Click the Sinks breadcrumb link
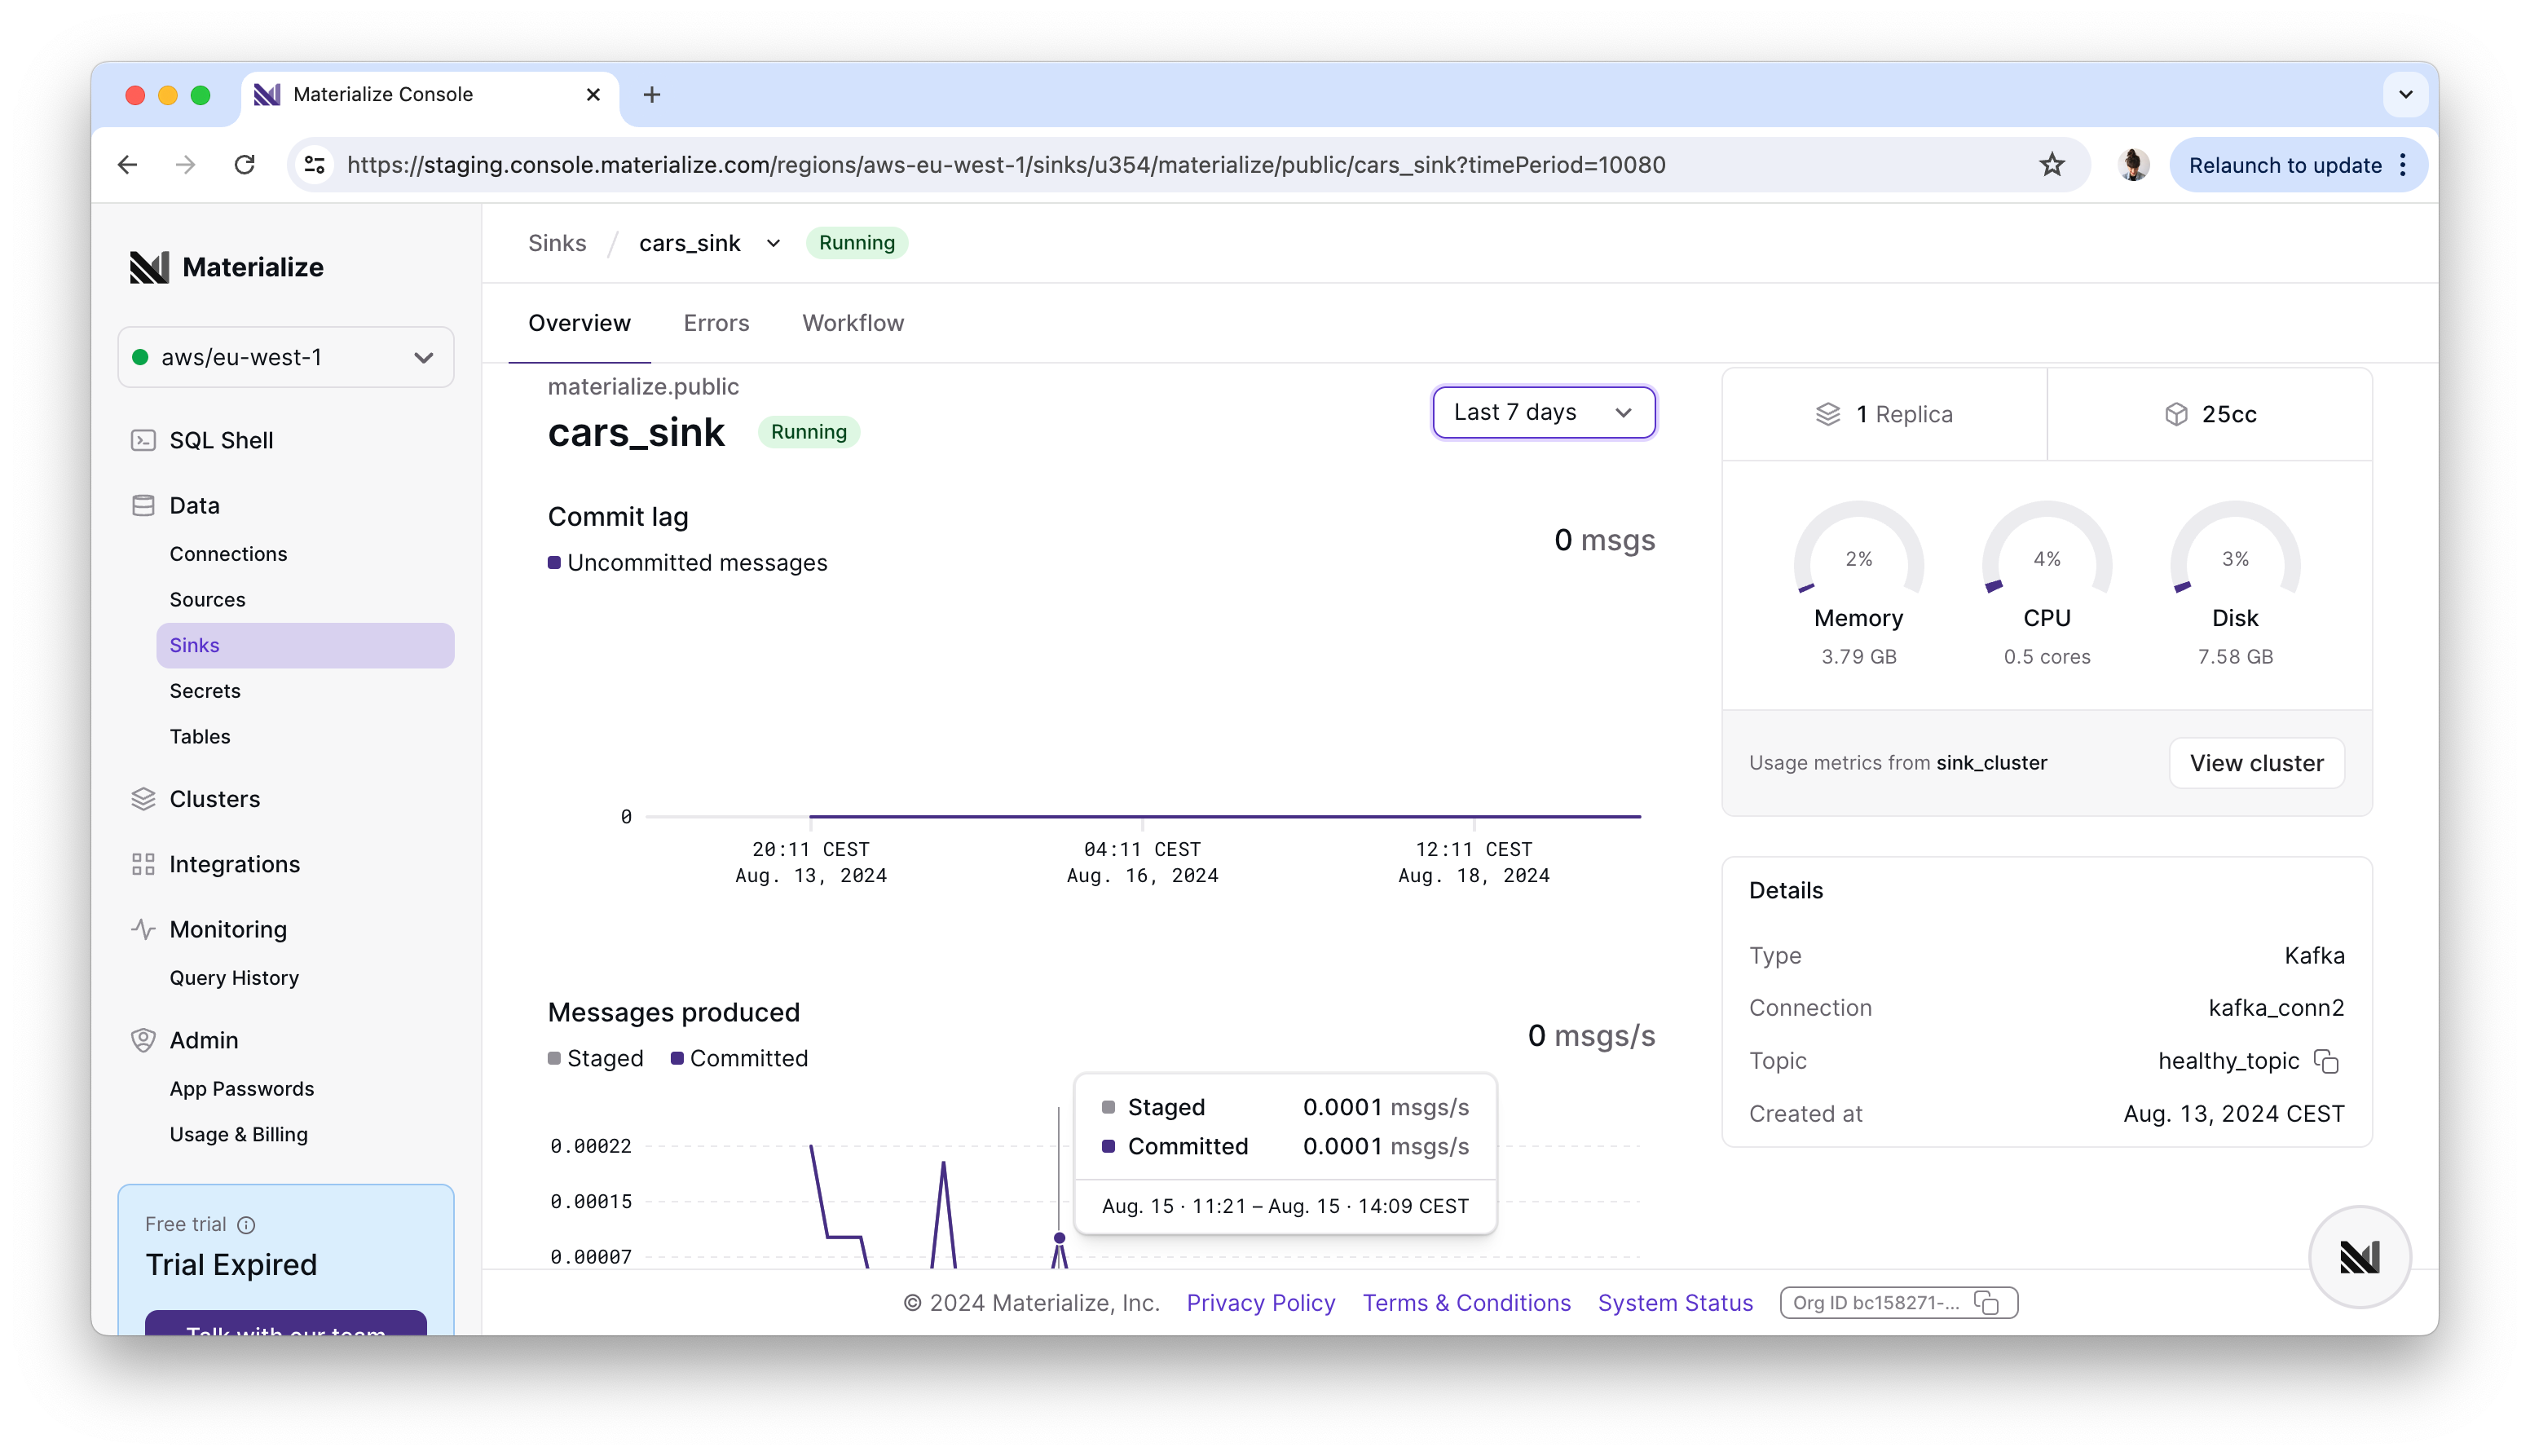Viewport: 2530px width, 1456px height. [557, 243]
